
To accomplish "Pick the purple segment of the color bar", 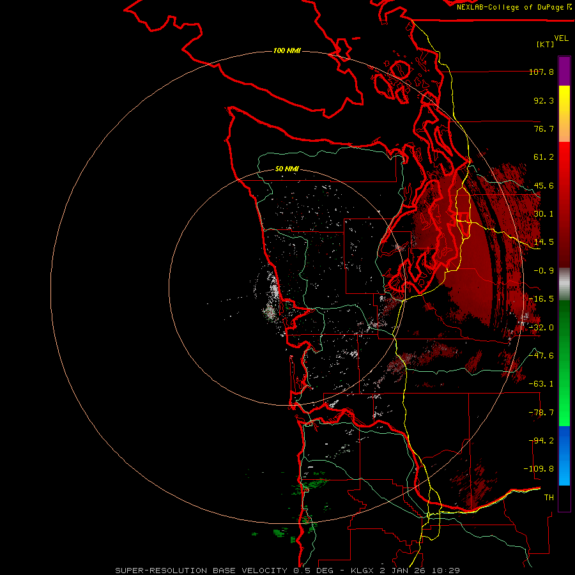I will click(x=564, y=71).
